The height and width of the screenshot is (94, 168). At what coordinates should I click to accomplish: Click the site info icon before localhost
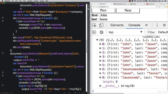99,7
